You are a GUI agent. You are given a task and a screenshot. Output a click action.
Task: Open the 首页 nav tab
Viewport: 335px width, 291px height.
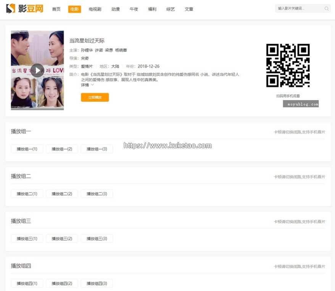pos(56,9)
